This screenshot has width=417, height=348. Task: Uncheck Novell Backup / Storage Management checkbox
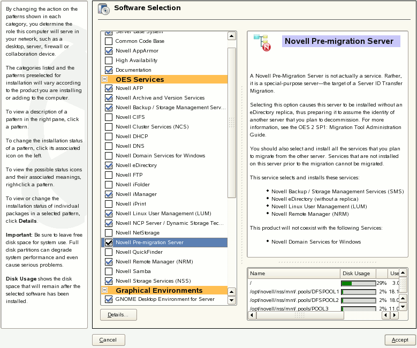[x=109, y=108]
